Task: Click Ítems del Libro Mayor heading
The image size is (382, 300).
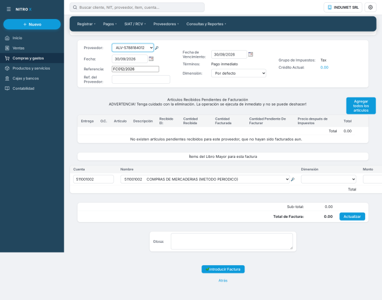Action: (223, 157)
